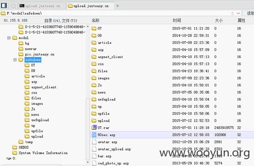This screenshot has width=254, height=166.
Task: Click the 80sec.asp file icon
Action: tap(94, 135)
